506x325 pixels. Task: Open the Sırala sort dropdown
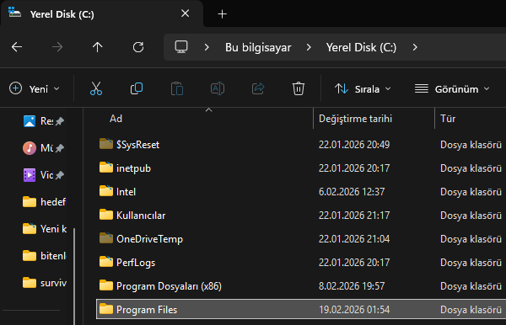(x=363, y=88)
